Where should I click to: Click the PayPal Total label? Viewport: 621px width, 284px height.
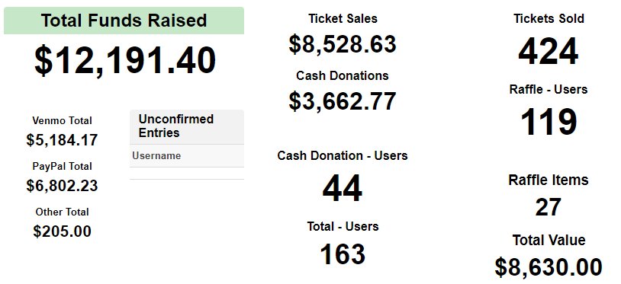tap(63, 166)
